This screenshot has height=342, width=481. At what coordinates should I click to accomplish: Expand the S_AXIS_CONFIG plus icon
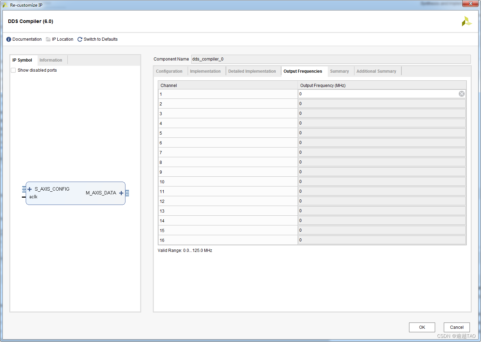(30, 189)
